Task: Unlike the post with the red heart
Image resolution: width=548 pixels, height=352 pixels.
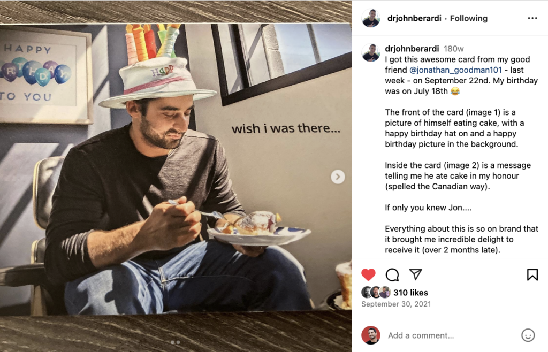Action: tap(368, 274)
